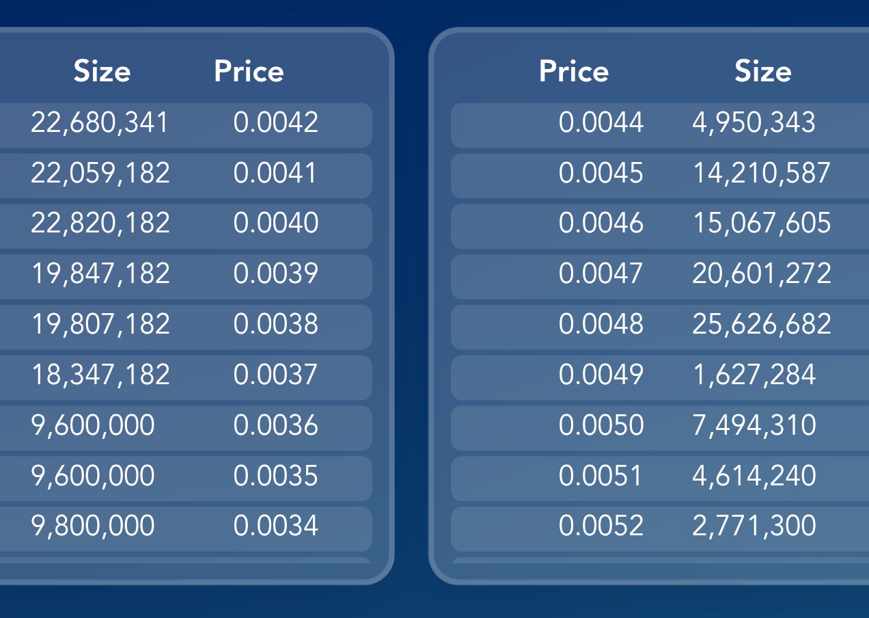Viewport: 869px width, 618px height.
Task: Click the 0.0038 bid price
Action: 276,324
